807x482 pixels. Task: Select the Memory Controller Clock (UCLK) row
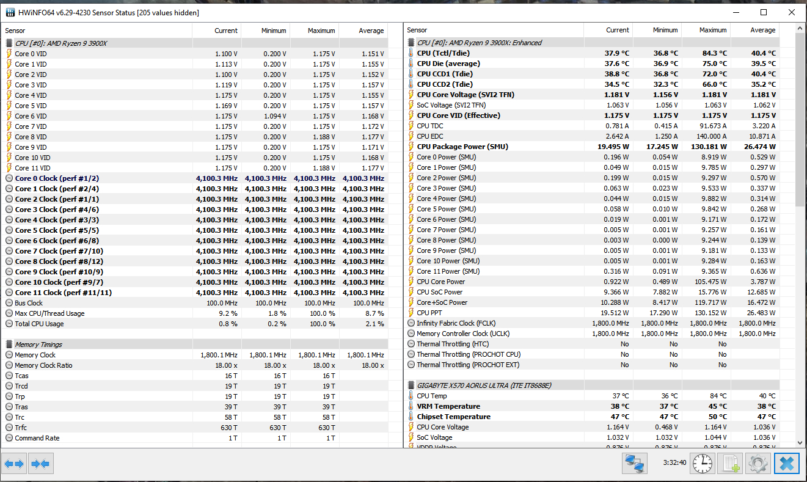pos(592,334)
